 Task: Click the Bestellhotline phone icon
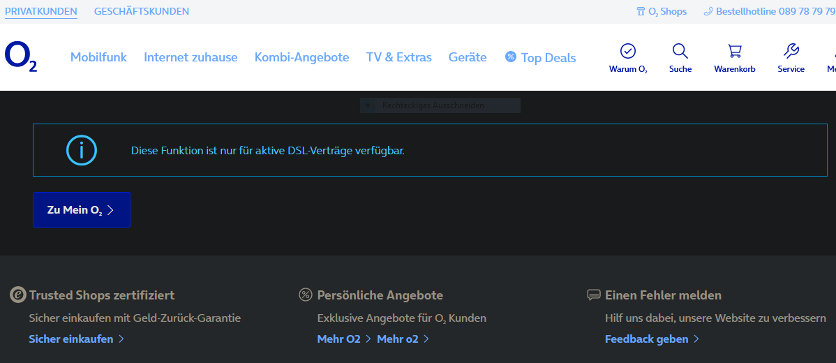708,11
